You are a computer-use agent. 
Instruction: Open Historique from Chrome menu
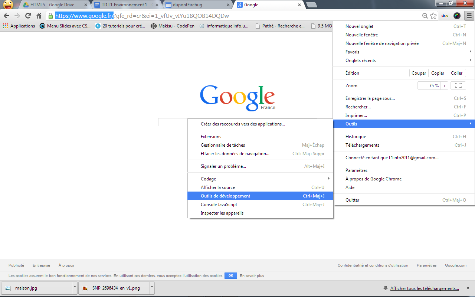pos(404,137)
